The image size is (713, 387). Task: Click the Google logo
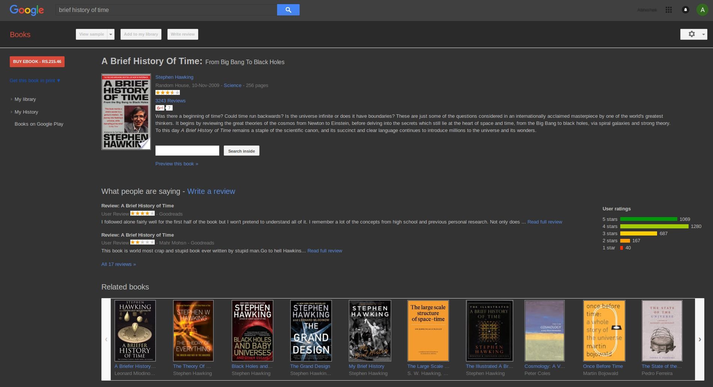click(27, 10)
